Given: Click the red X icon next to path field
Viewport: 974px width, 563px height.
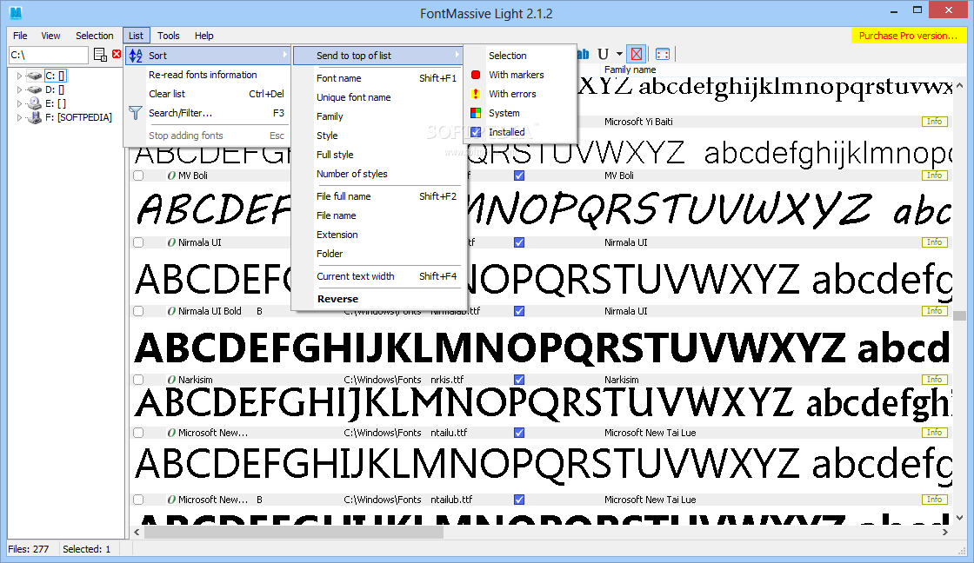Looking at the screenshot, I should (117, 55).
